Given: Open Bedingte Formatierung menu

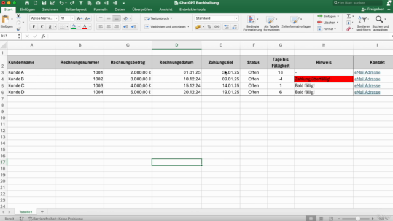Looking at the screenshot, I should pos(252,23).
